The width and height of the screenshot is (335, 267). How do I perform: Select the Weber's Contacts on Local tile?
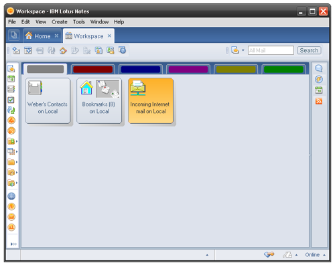[x=48, y=100]
